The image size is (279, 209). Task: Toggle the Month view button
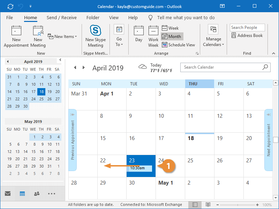(x=172, y=37)
